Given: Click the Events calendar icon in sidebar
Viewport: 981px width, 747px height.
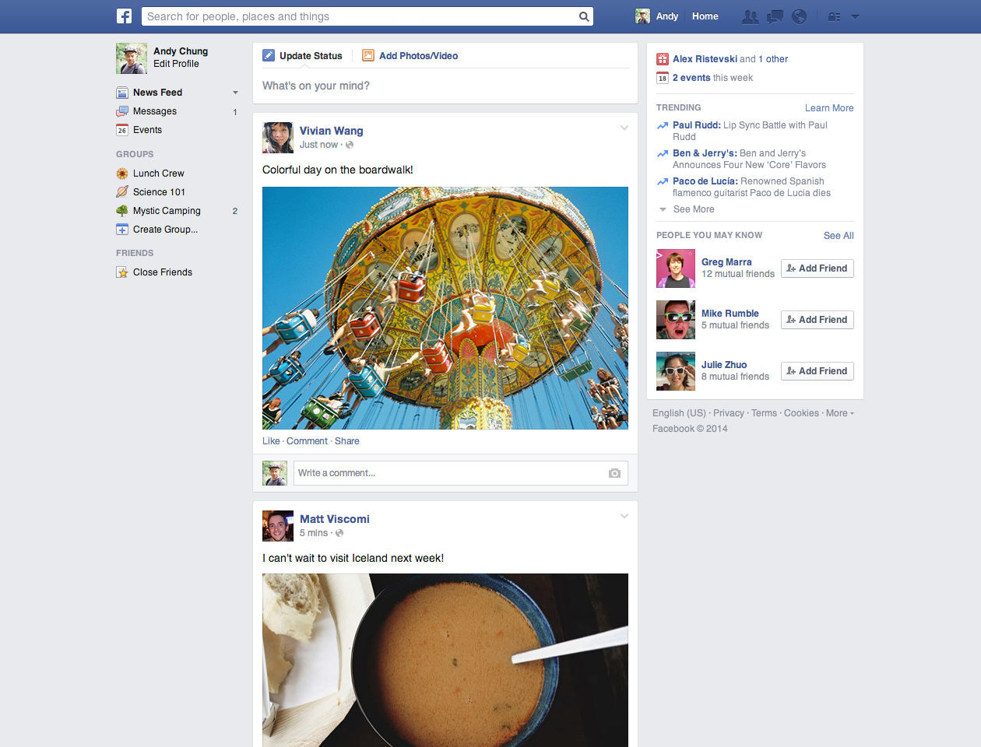Looking at the screenshot, I should point(123,129).
